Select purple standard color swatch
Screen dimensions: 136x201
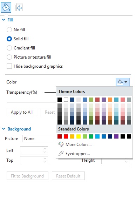click(116, 136)
